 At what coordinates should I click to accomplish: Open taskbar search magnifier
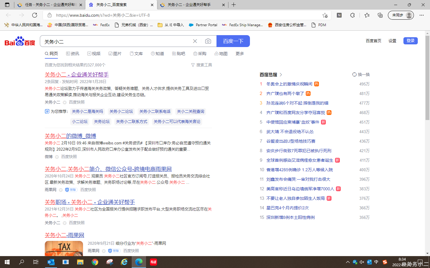[21, 262]
